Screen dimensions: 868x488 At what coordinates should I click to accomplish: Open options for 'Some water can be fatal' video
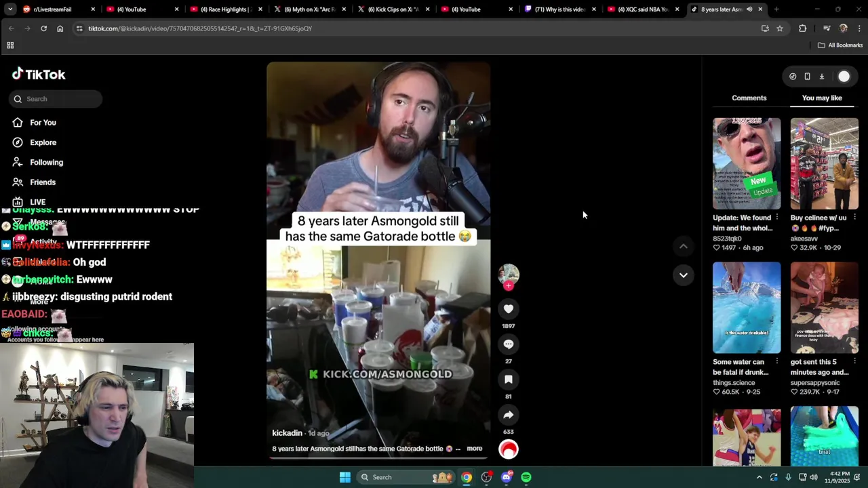[x=777, y=362]
